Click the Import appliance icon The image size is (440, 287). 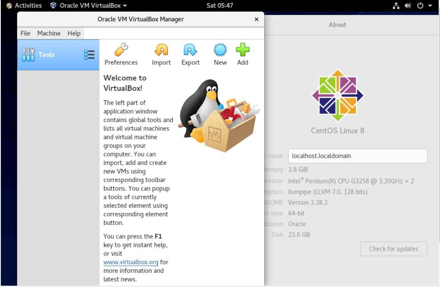(x=161, y=54)
